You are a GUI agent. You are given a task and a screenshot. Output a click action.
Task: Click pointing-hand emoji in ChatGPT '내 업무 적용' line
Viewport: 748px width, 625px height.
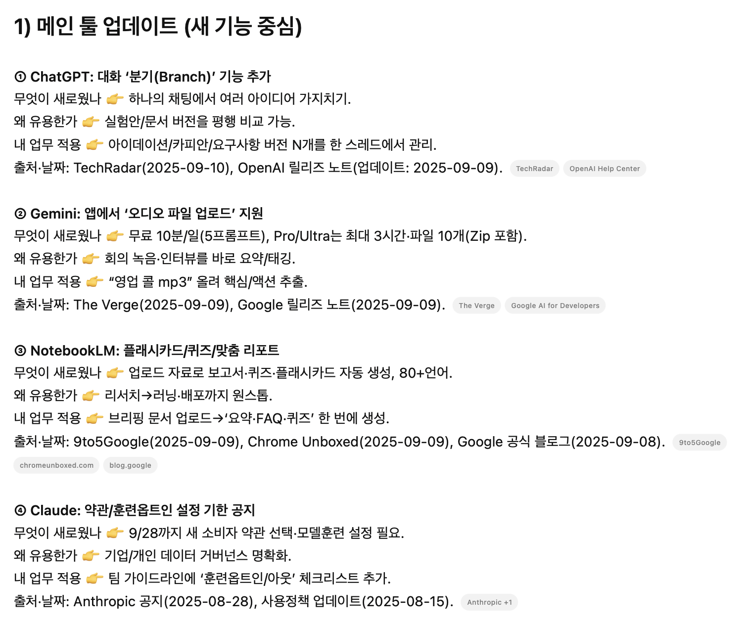(x=94, y=145)
